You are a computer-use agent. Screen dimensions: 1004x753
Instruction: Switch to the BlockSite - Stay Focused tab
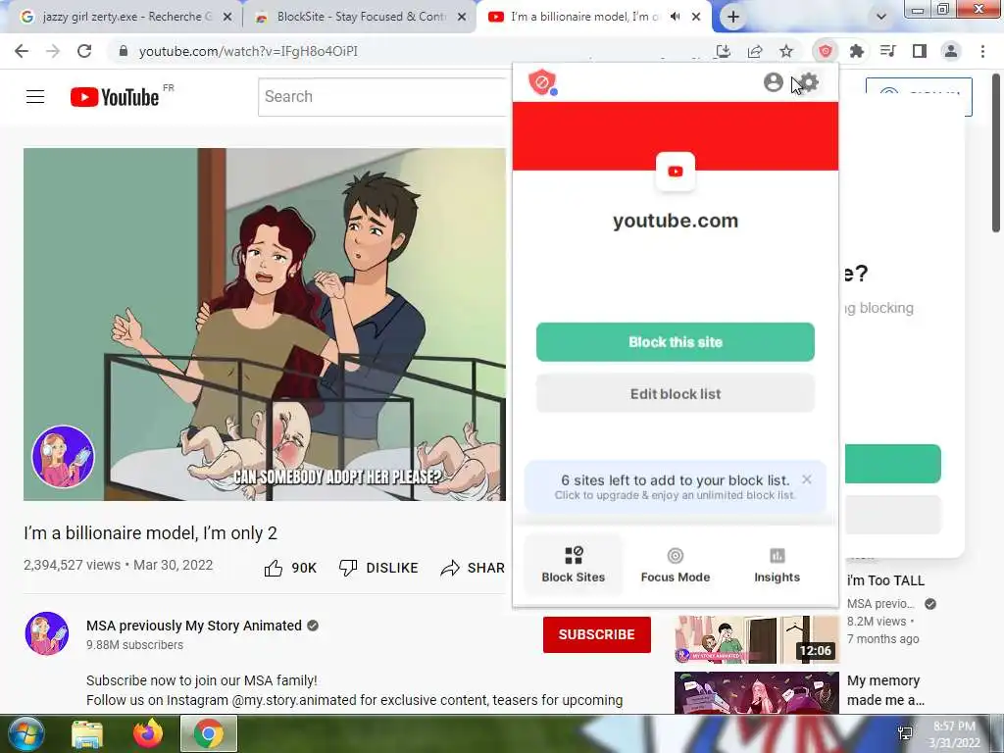(360, 17)
